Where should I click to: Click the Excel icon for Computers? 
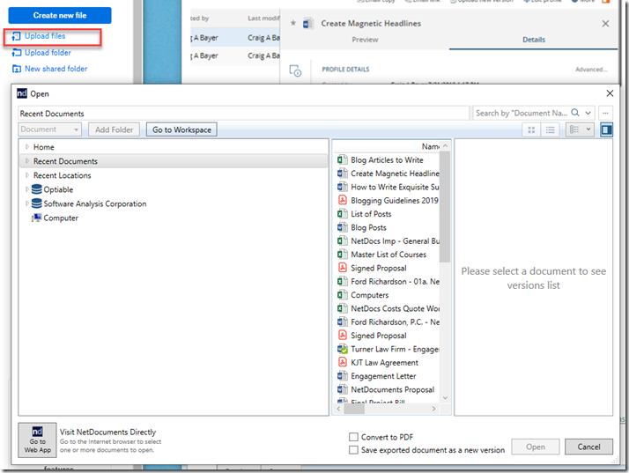342,295
